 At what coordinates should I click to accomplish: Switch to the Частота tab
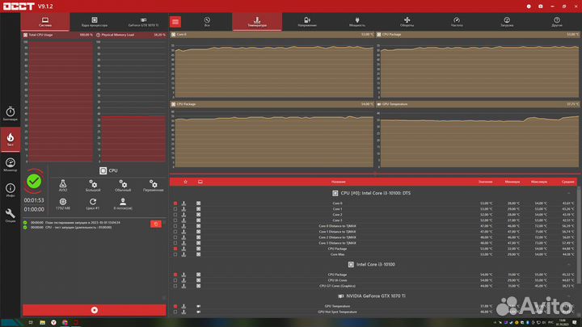click(457, 22)
